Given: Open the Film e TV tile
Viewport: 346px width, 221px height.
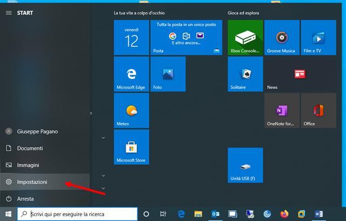Looking at the screenshot, I should click(319, 38).
